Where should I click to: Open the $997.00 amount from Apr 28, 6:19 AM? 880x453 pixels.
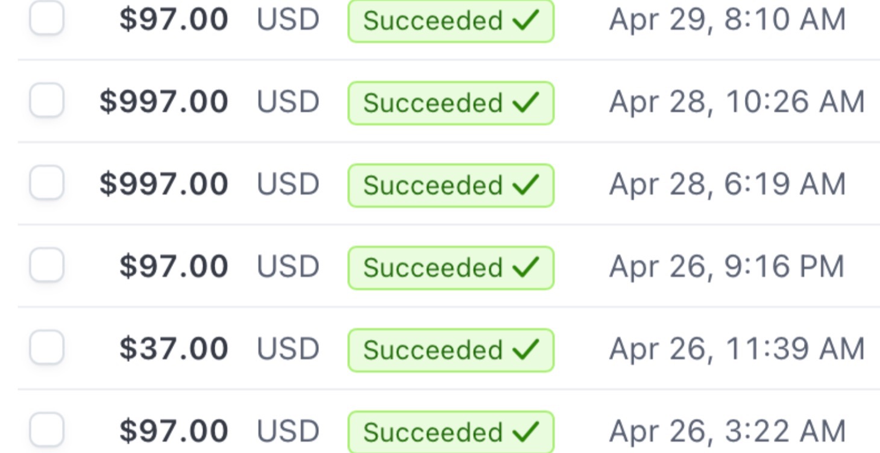164,184
